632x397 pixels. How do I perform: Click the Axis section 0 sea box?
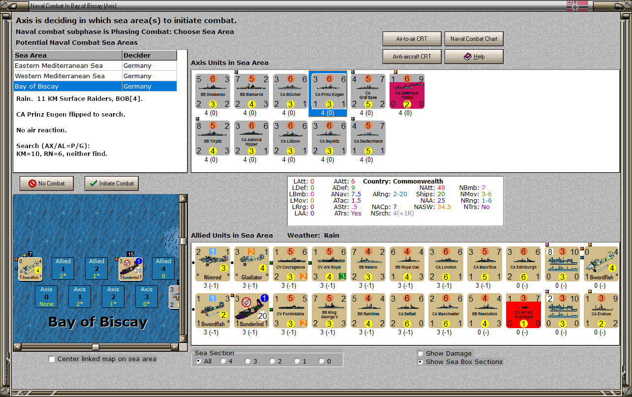coord(46,297)
